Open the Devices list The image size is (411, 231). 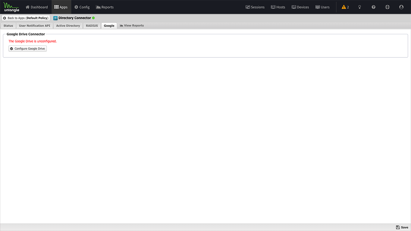[x=300, y=7]
